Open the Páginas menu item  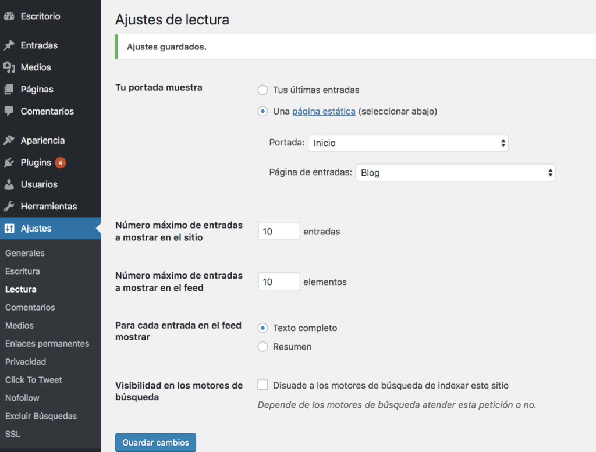tap(37, 89)
